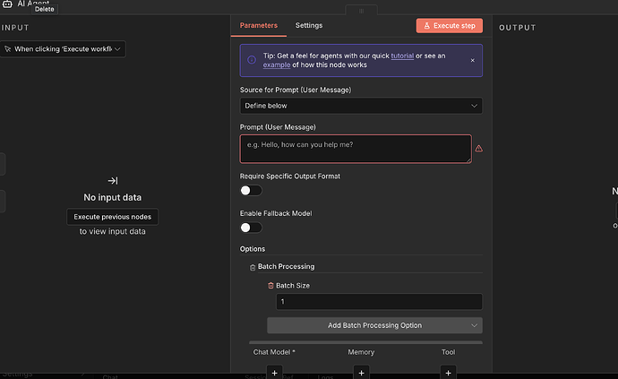This screenshot has height=379, width=618.
Task: Switch to the Settings tab
Action: coord(309,25)
